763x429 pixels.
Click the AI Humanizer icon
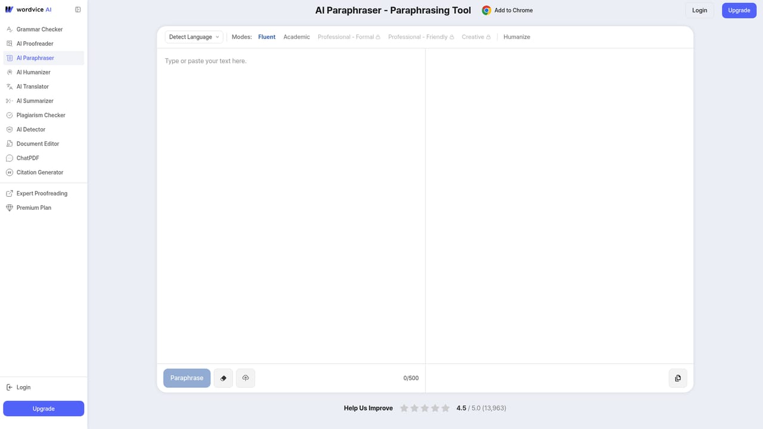click(10, 72)
